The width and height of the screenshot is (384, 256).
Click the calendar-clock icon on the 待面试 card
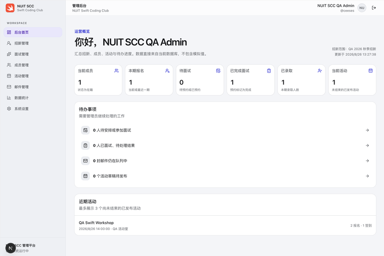[218, 71]
